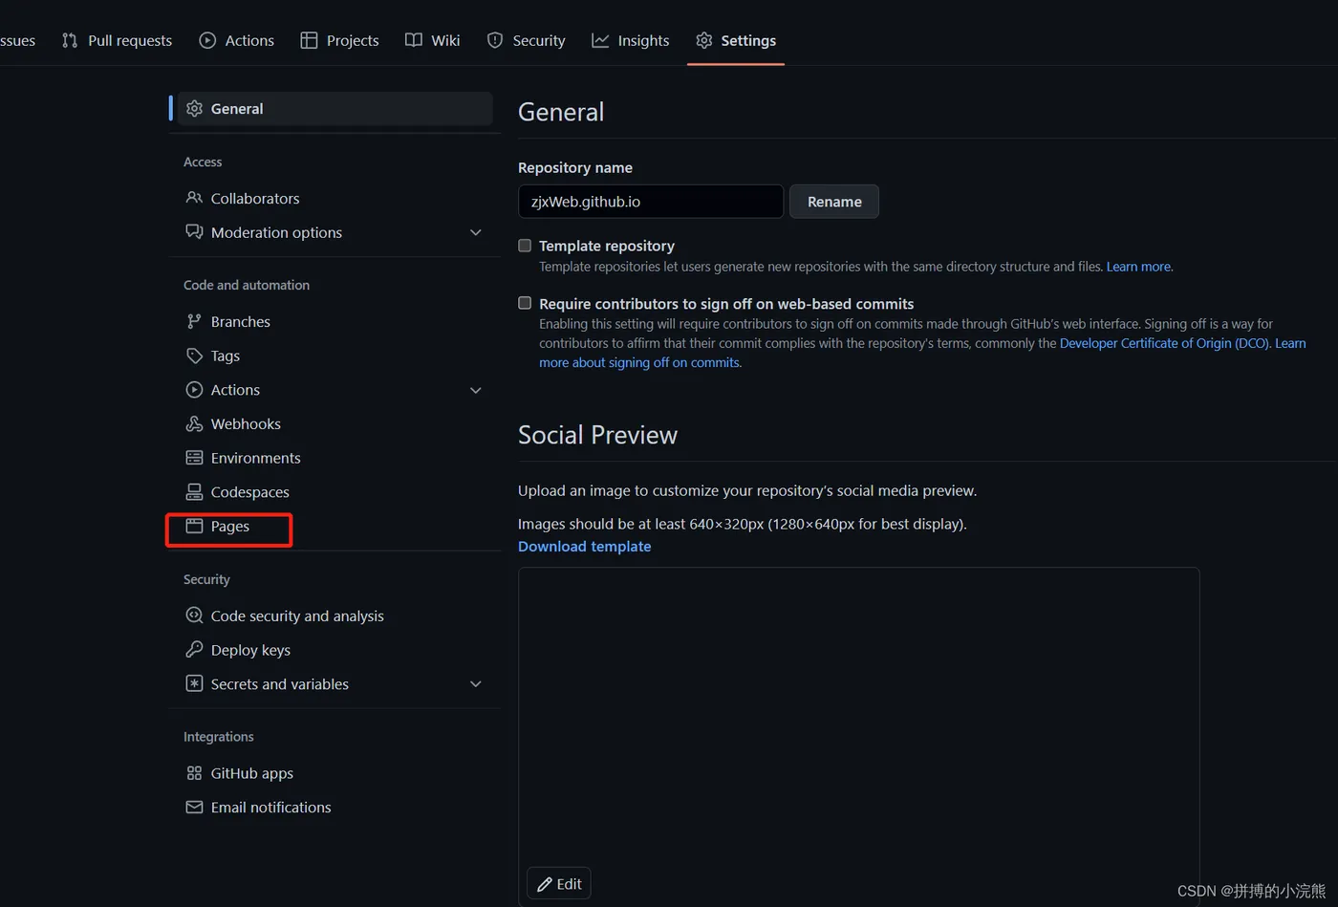Expand Moderation options chevron
Viewport: 1338px width, 907px height.
476,232
